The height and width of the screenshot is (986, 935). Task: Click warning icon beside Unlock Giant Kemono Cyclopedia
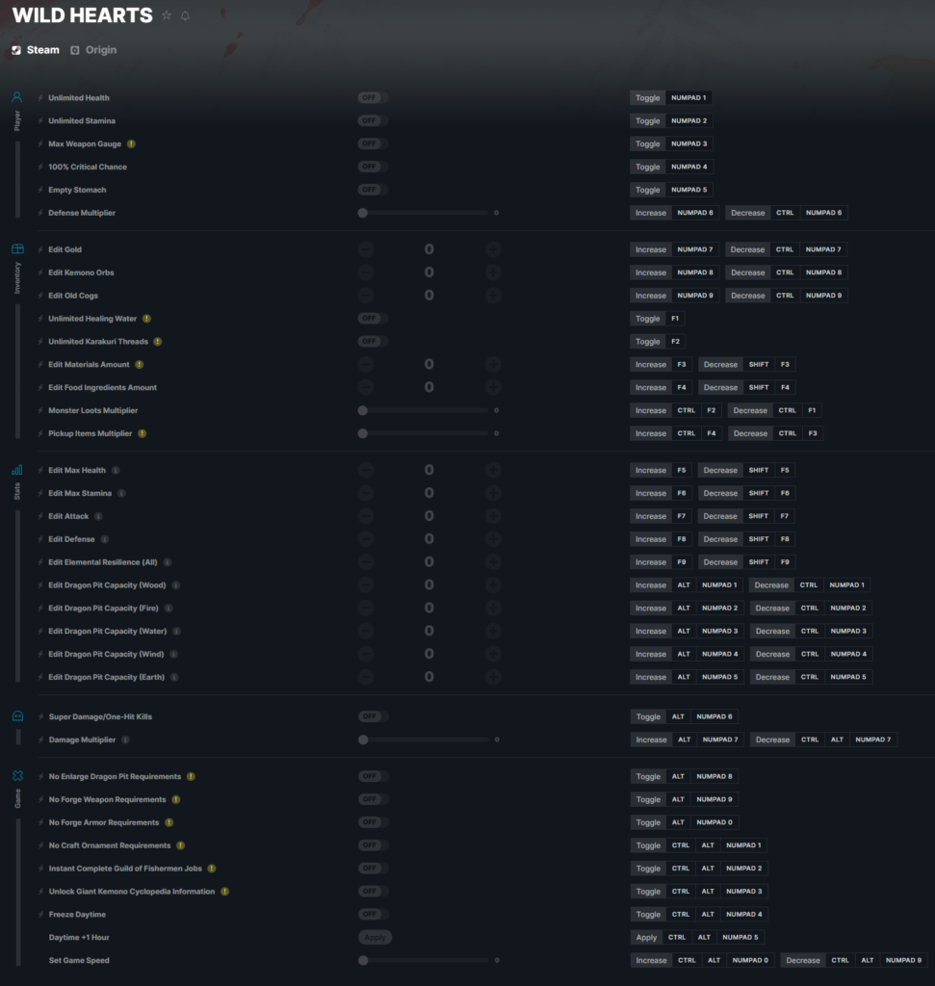(x=225, y=892)
